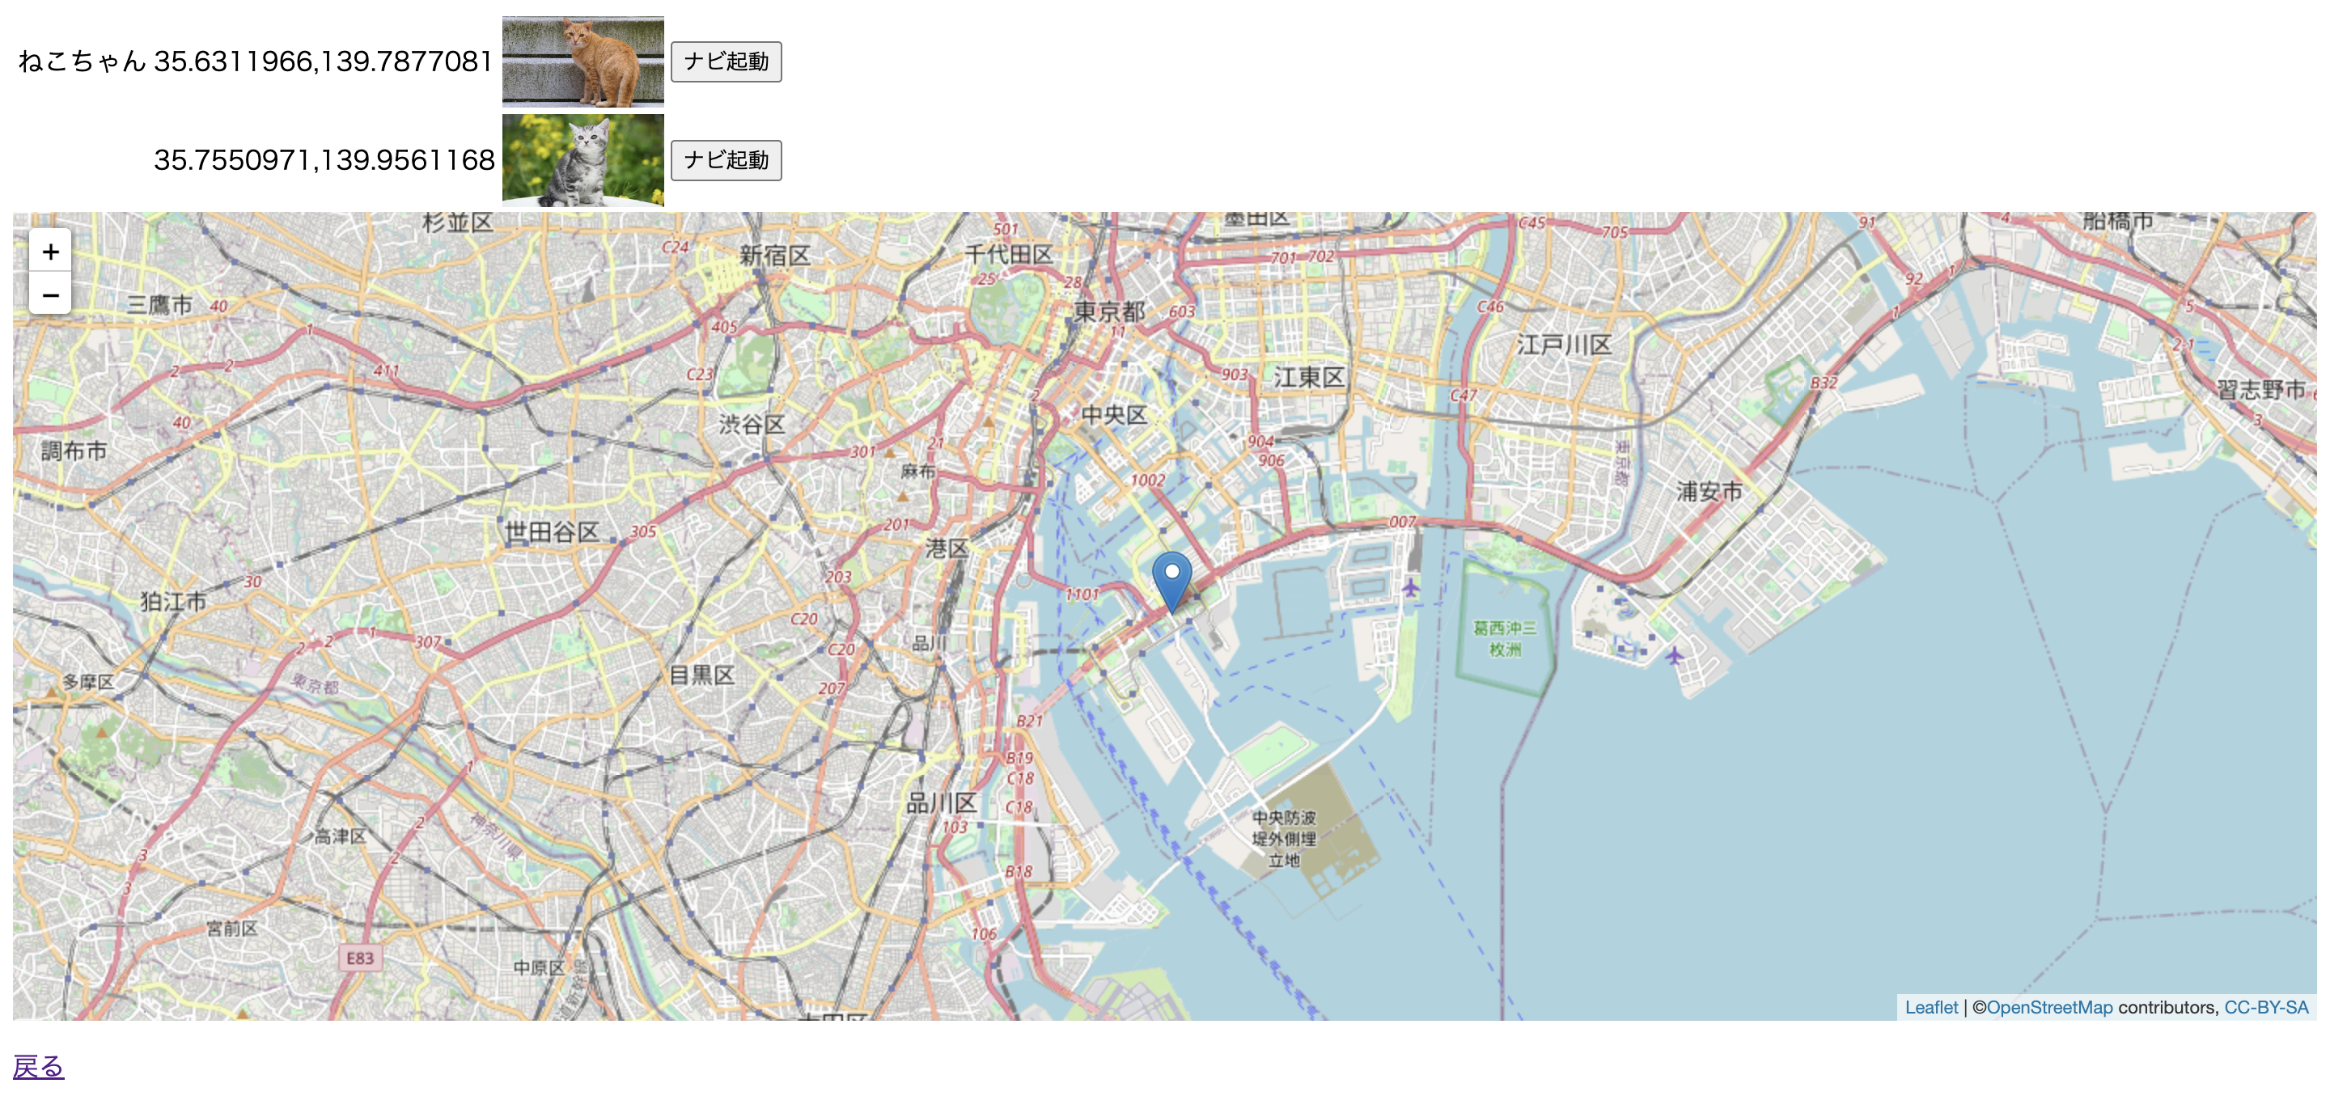The width and height of the screenshot is (2330, 1113).
Task: Click the E83 highway shield
Action: pos(360,958)
